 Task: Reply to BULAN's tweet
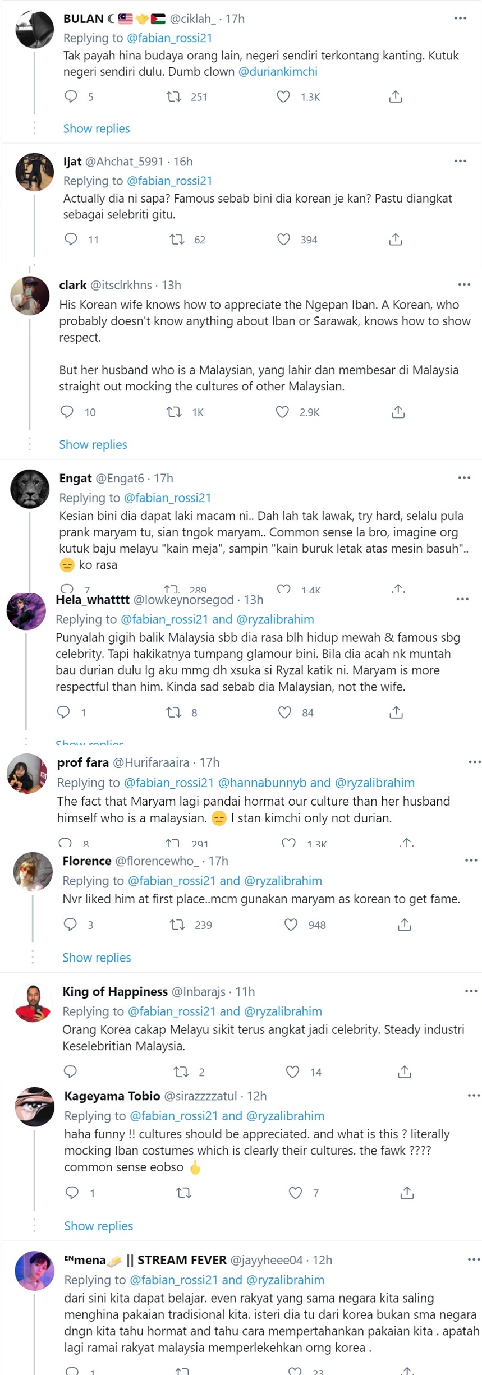coord(71,96)
